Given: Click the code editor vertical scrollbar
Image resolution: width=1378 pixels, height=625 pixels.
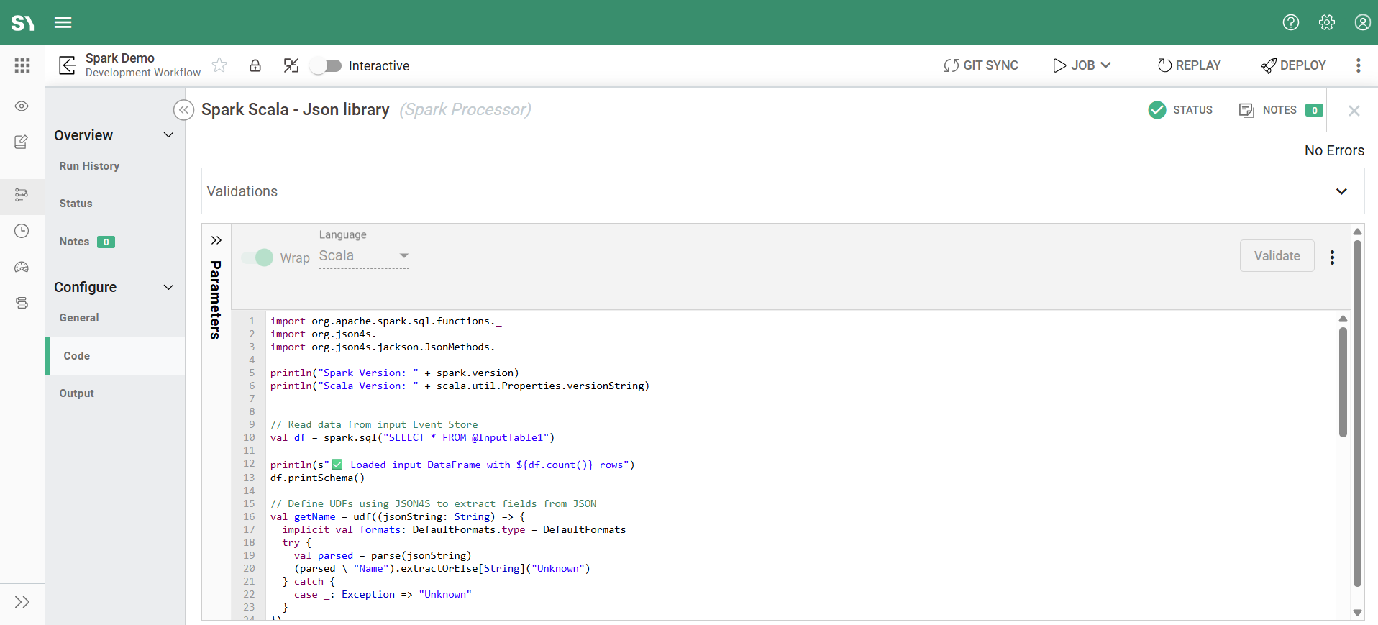Looking at the screenshot, I should [x=1342, y=381].
